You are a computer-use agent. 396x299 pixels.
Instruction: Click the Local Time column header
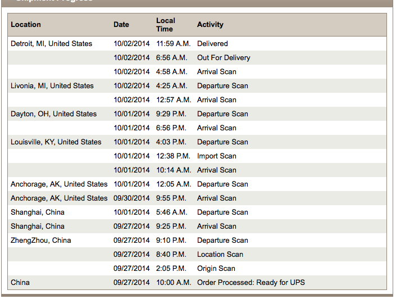click(166, 25)
